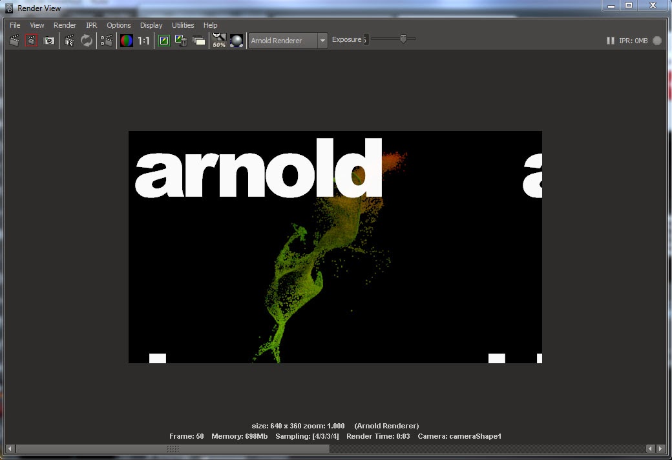
Task: Click the scrollbar left arrow at far left
Action: click(x=10, y=448)
